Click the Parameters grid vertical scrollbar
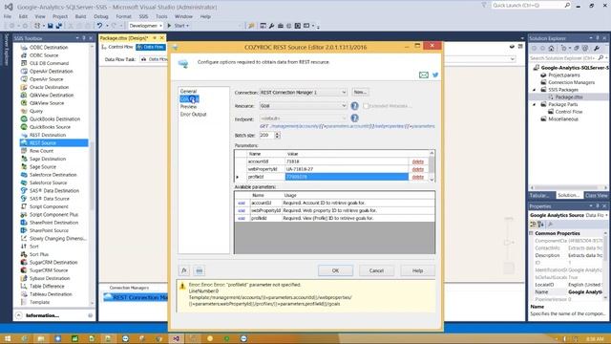Screen dimensions: 611x344 point(432,165)
